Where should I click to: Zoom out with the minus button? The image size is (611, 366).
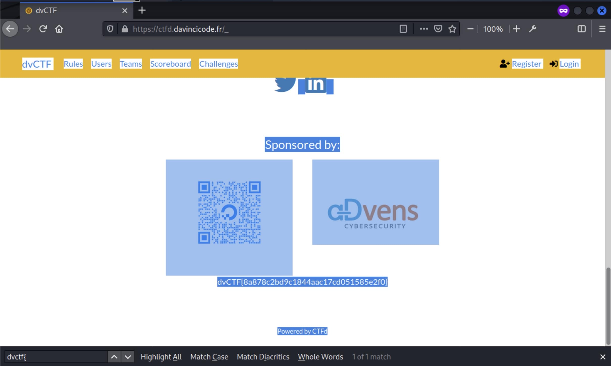(x=470, y=29)
